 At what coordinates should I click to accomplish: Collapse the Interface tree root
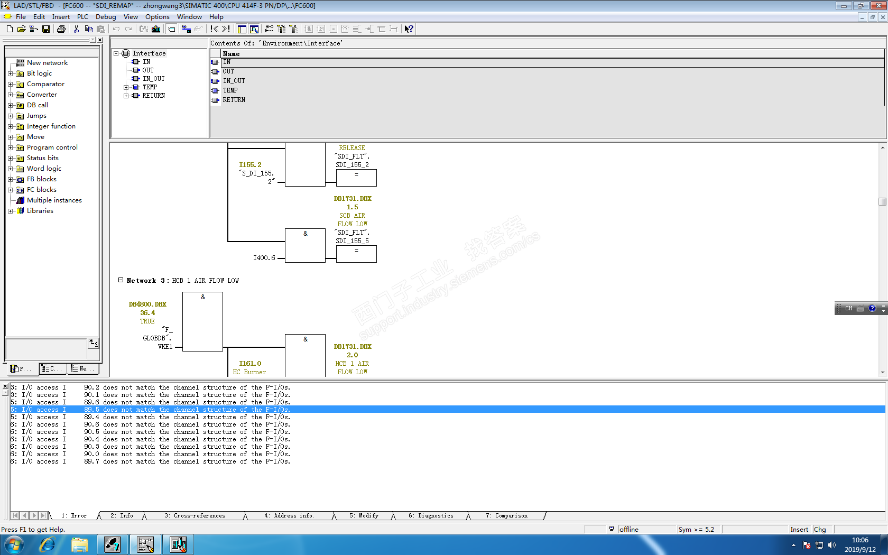[116, 53]
